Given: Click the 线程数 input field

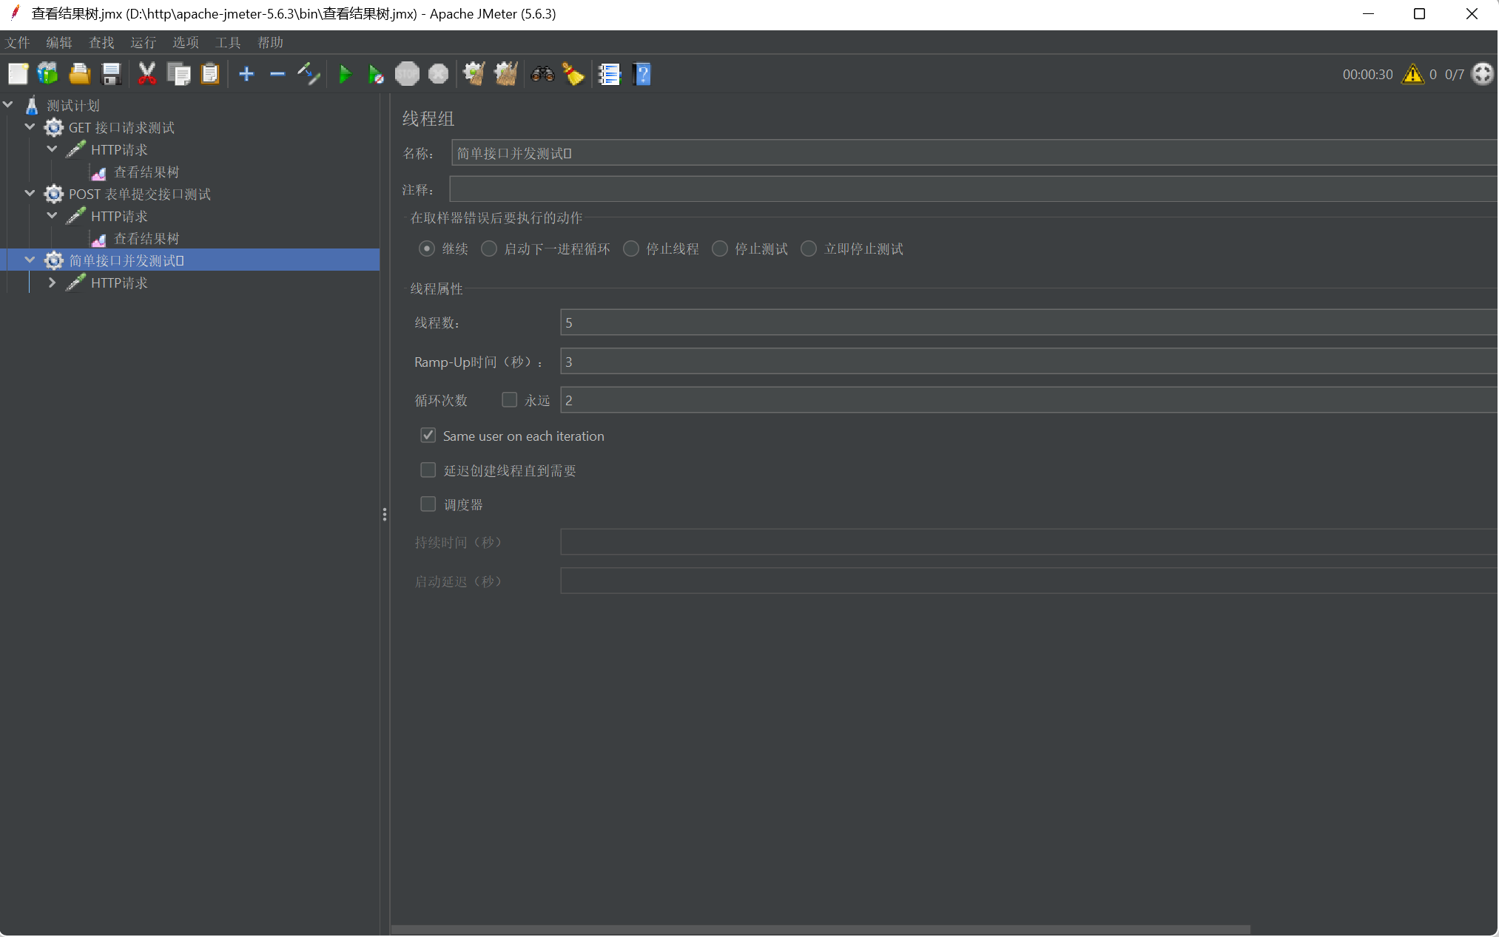Looking at the screenshot, I should pos(1028,322).
